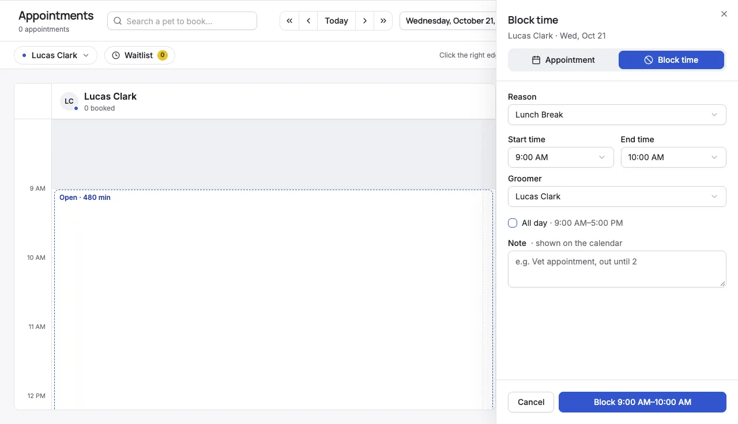Click the Lucas Clark column header name
The image size is (738, 424).
click(111, 96)
